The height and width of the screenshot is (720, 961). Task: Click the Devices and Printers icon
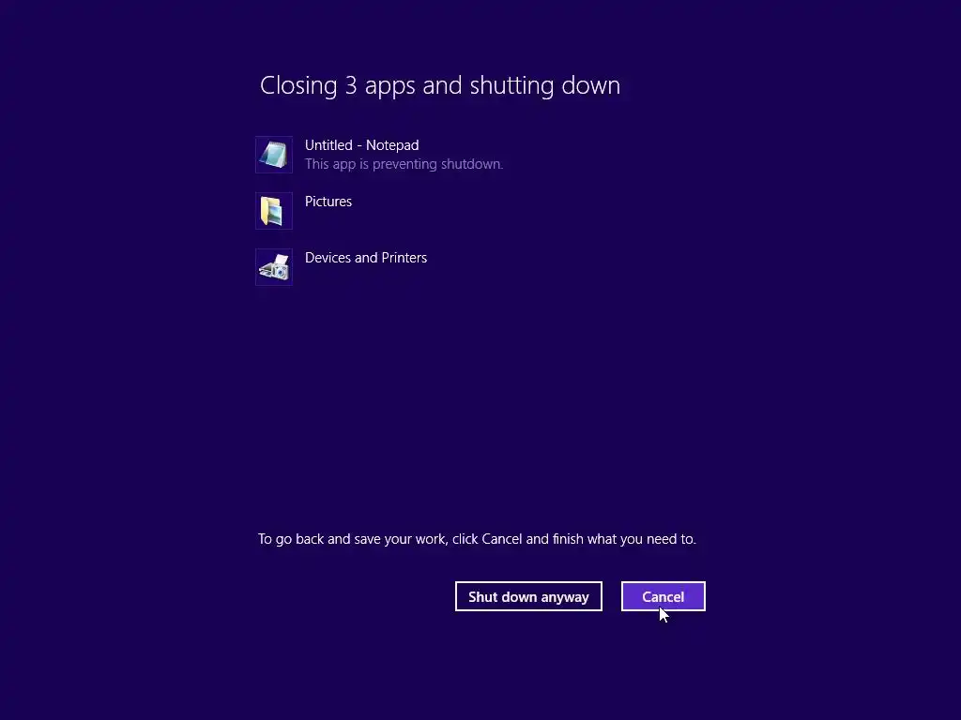click(274, 267)
